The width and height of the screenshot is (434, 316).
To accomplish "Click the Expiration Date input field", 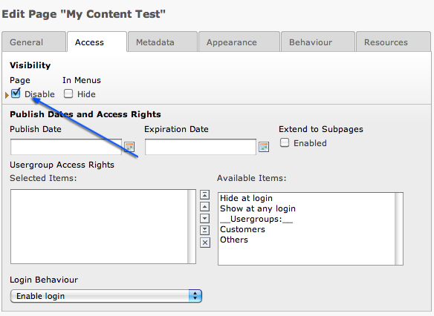I will tap(201, 147).
